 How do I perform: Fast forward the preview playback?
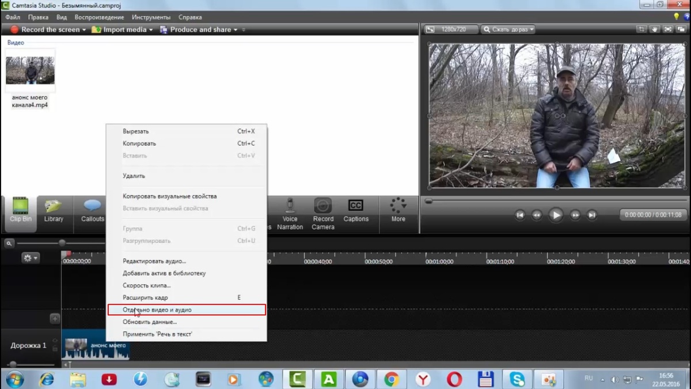pos(575,215)
